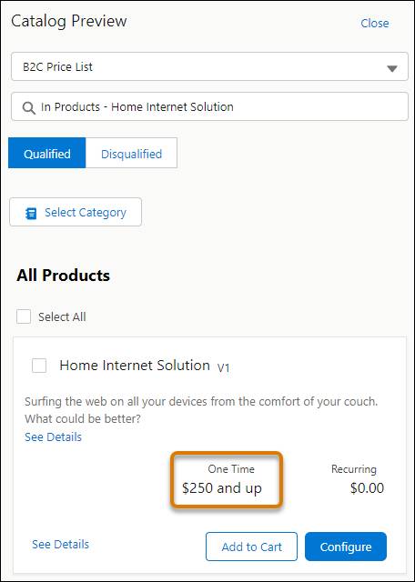
Task: Click See Details link beside Add to Cart
Action: [x=61, y=544]
